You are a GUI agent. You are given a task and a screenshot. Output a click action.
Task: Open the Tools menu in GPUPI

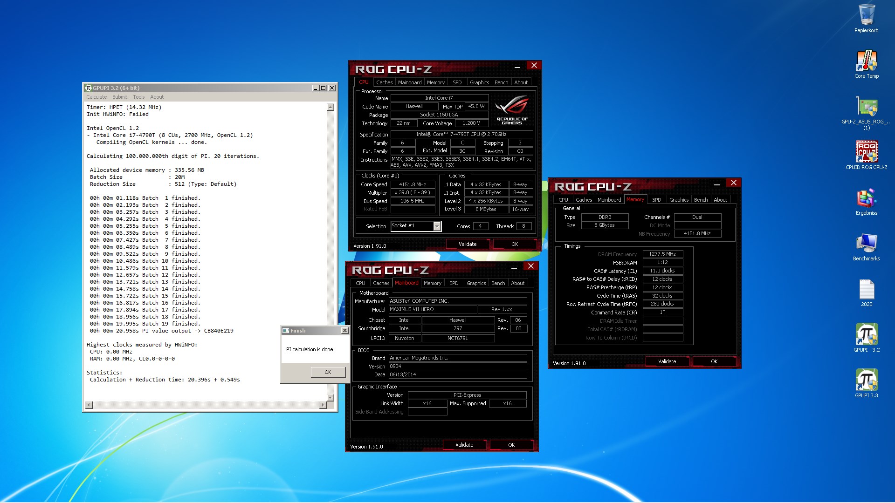click(139, 97)
